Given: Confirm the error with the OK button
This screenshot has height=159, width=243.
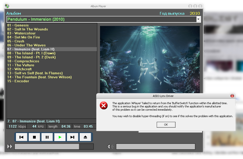Looking at the screenshot, I should click(x=166, y=125).
